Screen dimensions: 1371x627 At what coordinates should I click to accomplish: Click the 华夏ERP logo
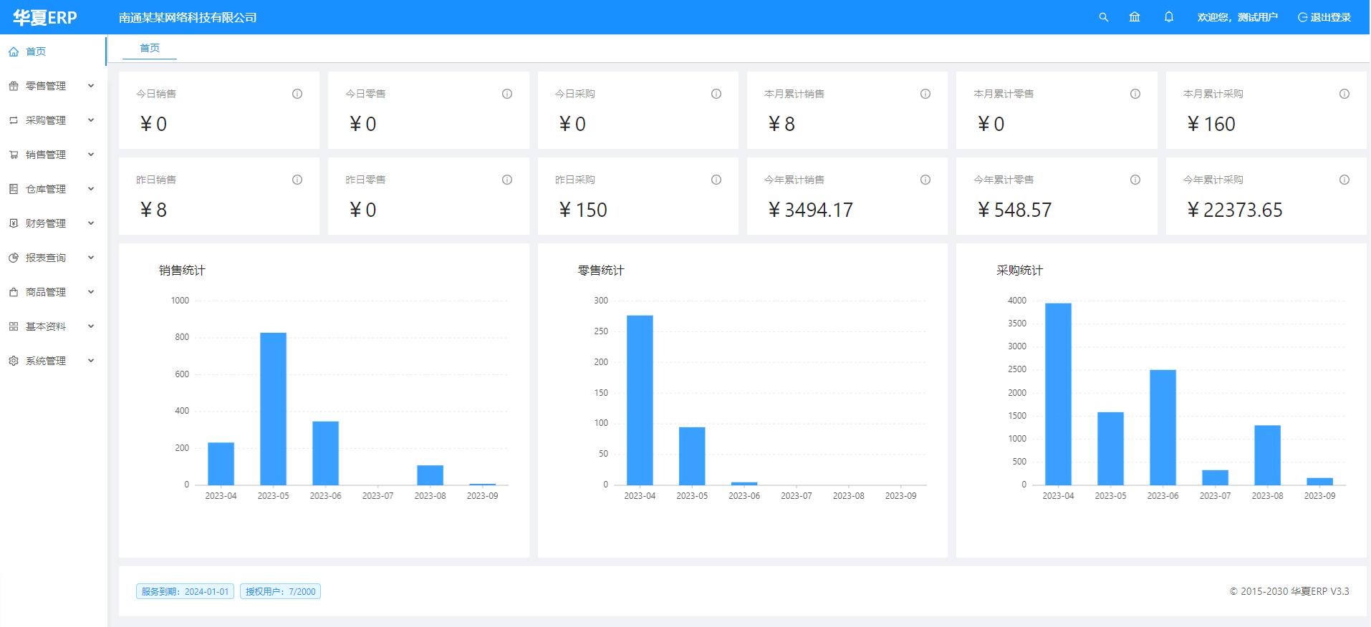[x=44, y=18]
